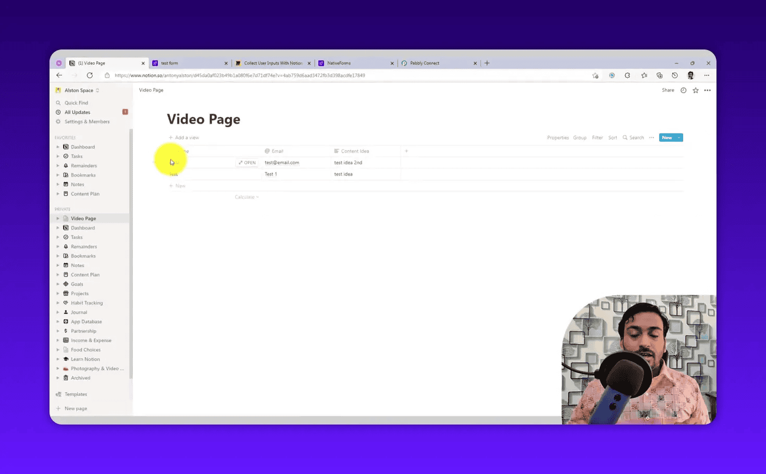The width and height of the screenshot is (766, 474).
Task: Open the New button's dropdown arrow
Action: tap(678, 137)
